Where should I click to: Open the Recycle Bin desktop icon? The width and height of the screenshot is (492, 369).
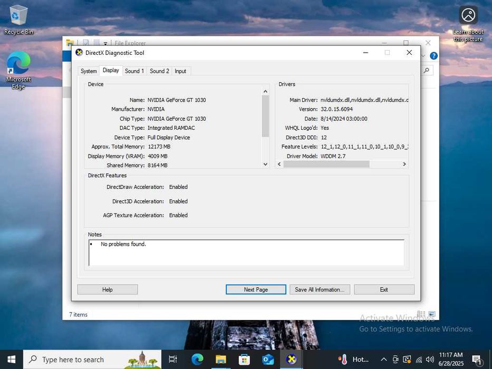click(18, 20)
